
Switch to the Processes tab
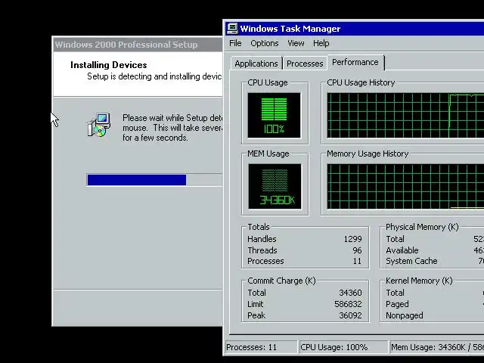[x=305, y=64]
